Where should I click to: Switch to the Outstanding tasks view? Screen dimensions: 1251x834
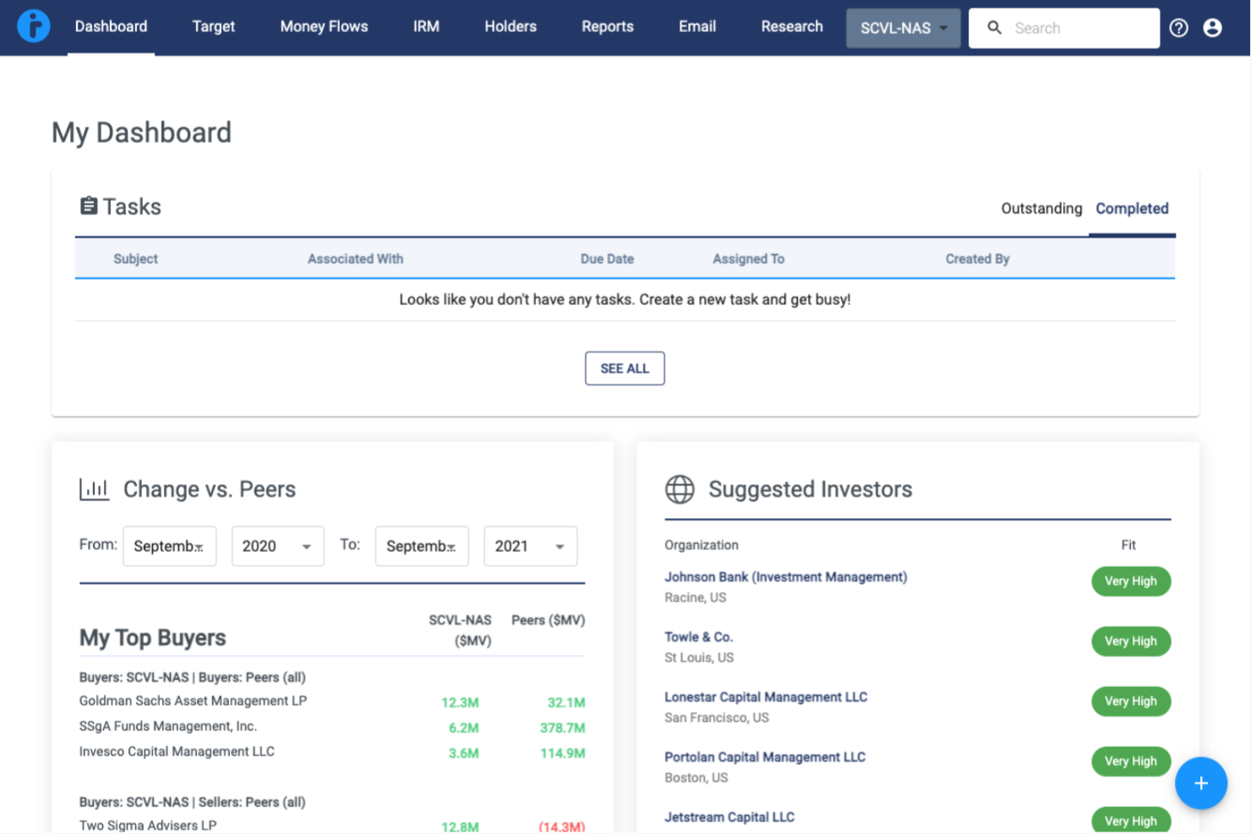[x=1041, y=208]
